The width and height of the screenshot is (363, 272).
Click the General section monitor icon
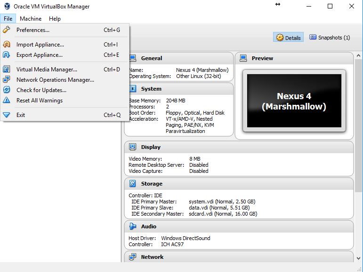(133, 58)
